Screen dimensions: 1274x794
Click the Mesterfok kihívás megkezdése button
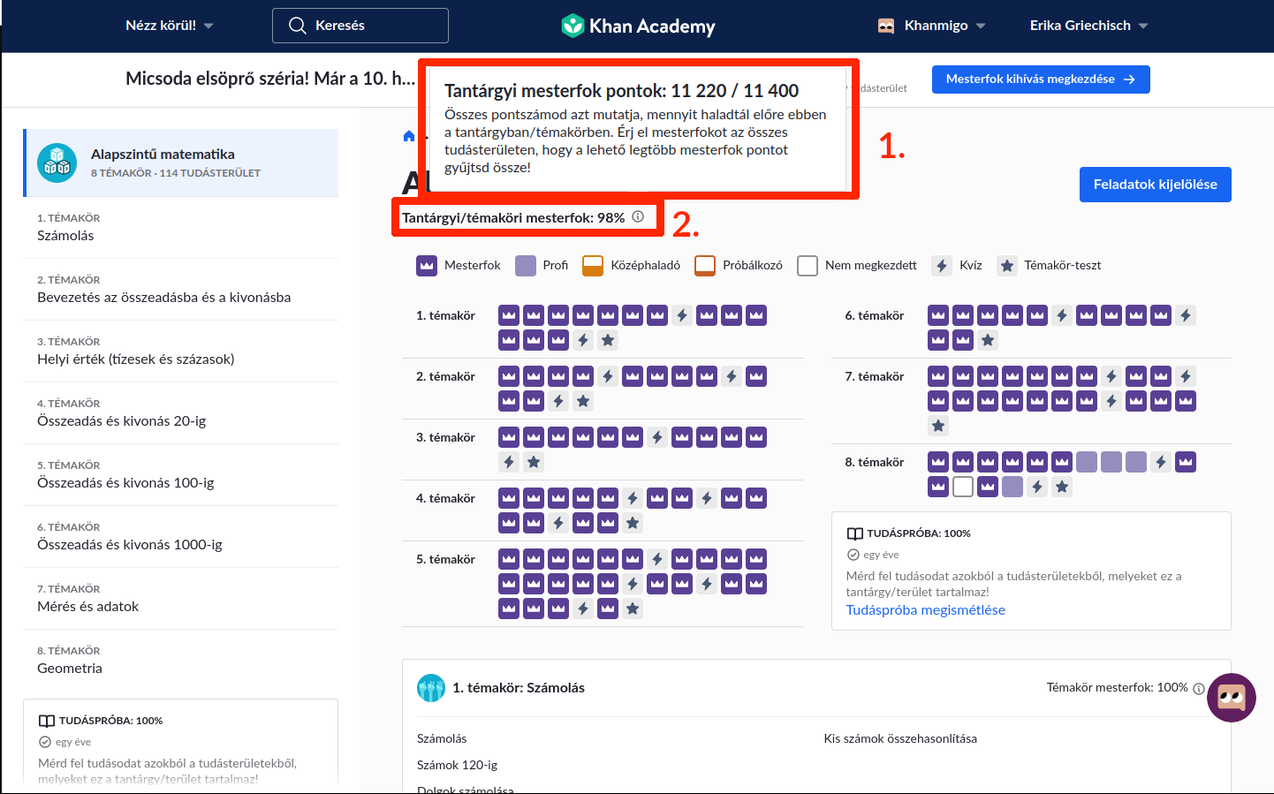pyautogui.click(x=1041, y=79)
